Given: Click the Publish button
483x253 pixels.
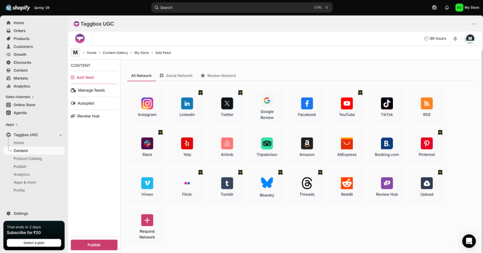Looking at the screenshot, I should click(x=94, y=245).
